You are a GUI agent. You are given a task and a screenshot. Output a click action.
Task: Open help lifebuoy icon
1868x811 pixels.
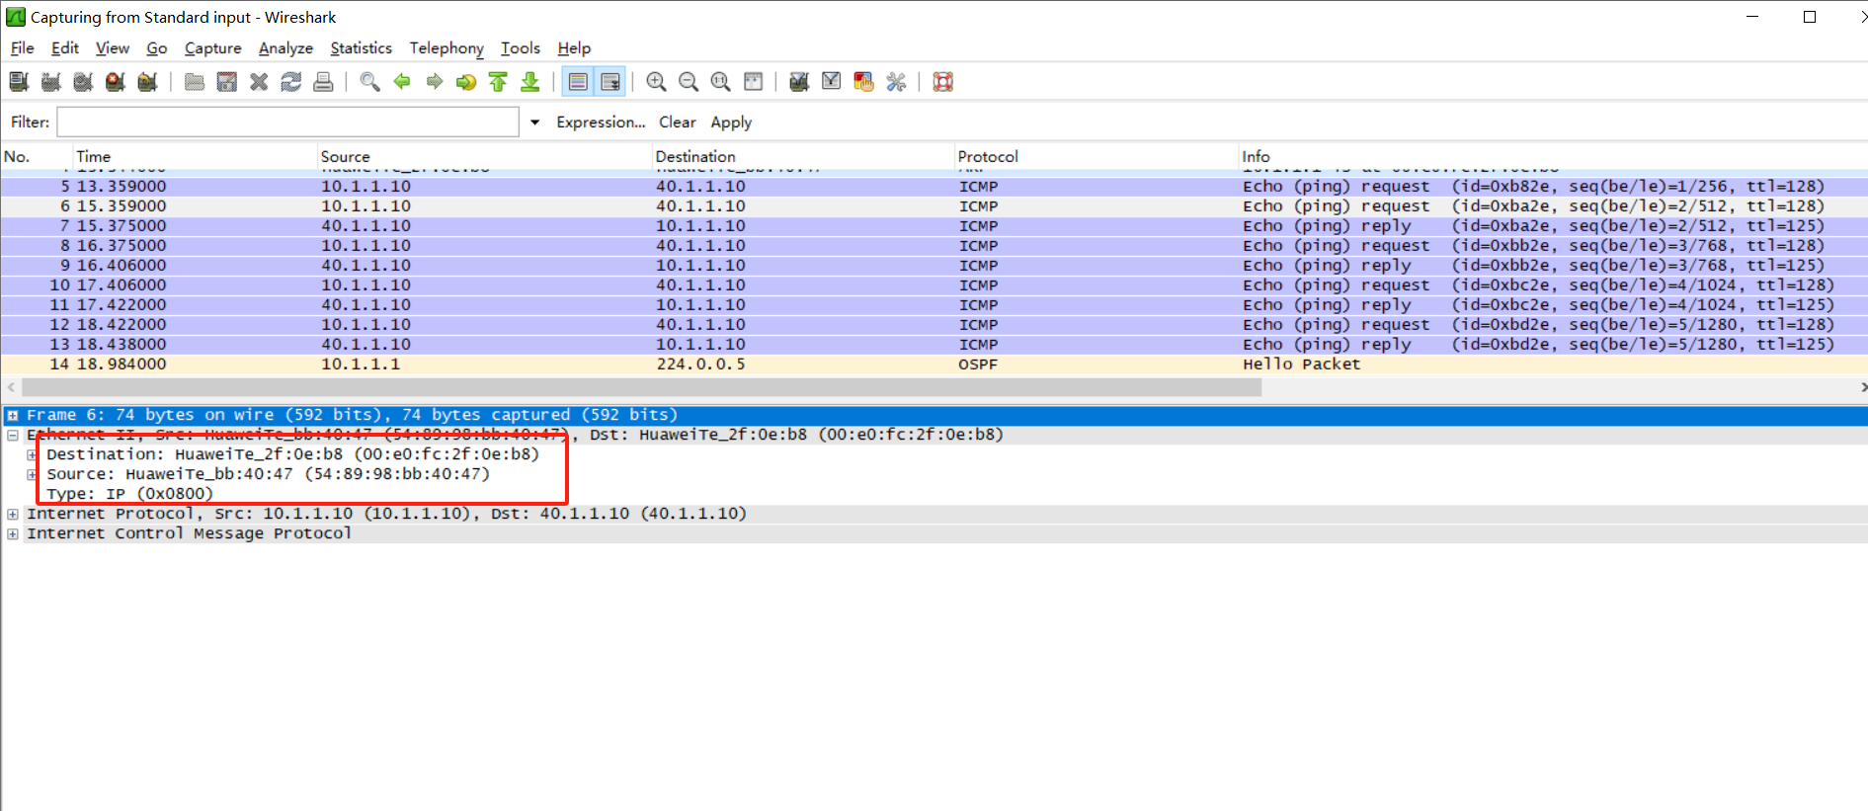(x=942, y=82)
